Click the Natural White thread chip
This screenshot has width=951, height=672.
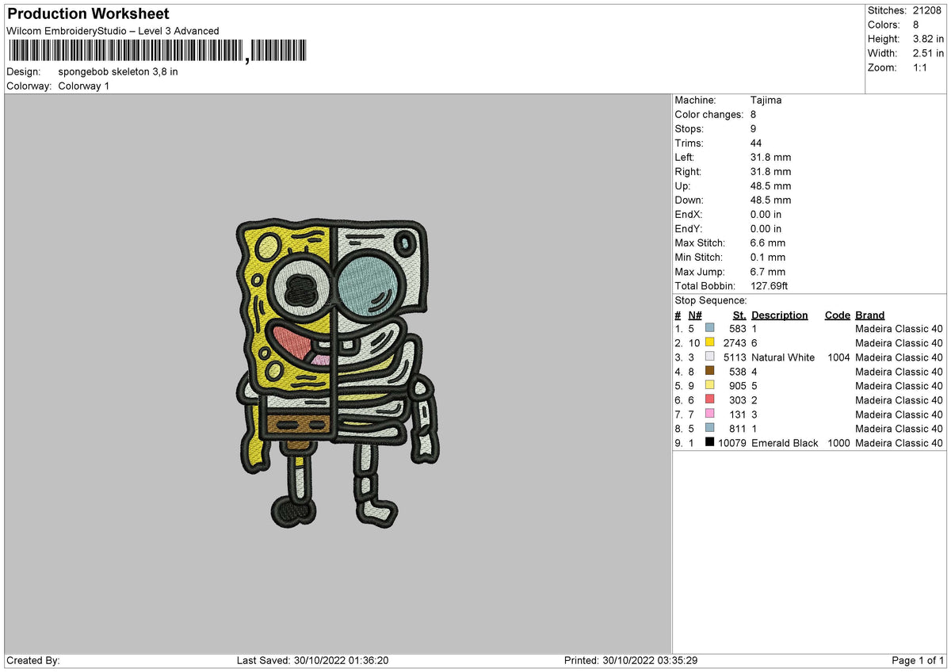[x=710, y=357]
